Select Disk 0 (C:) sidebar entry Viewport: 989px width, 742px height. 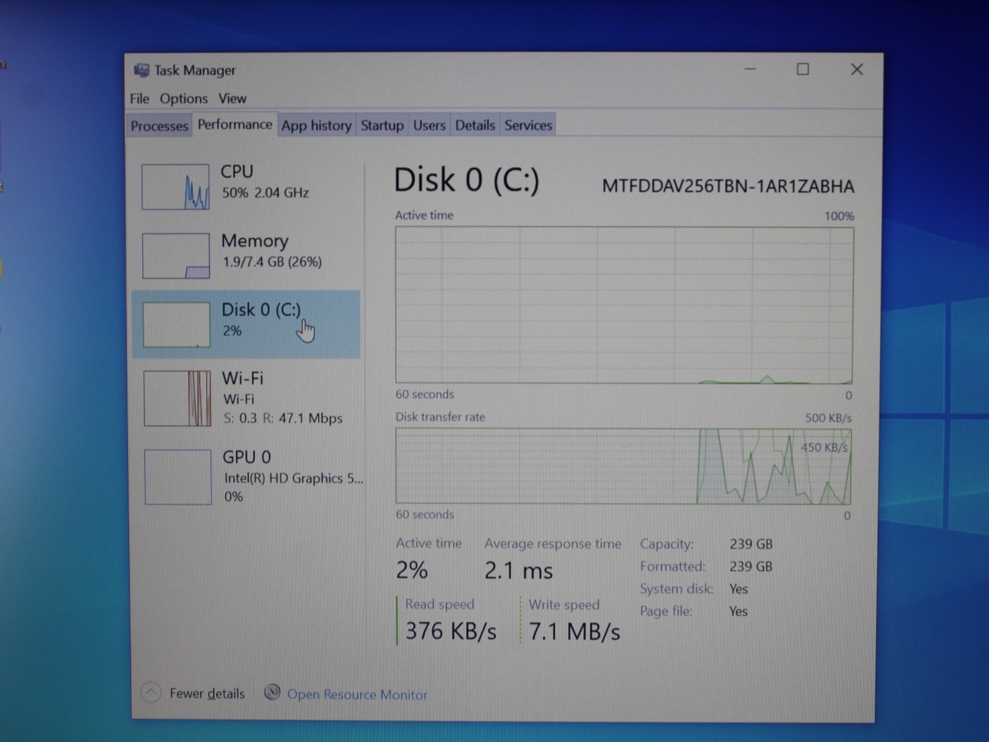pyautogui.click(x=246, y=325)
